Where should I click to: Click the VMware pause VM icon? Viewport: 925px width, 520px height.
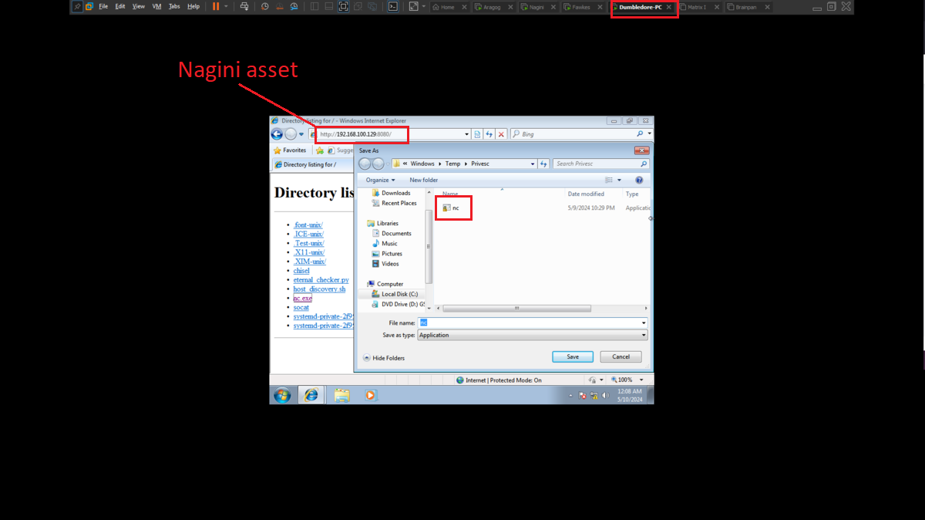[x=216, y=6]
